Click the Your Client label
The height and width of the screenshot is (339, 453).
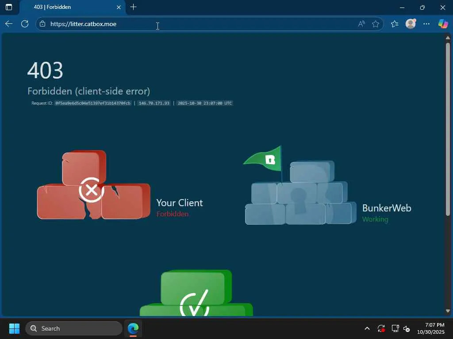click(180, 203)
